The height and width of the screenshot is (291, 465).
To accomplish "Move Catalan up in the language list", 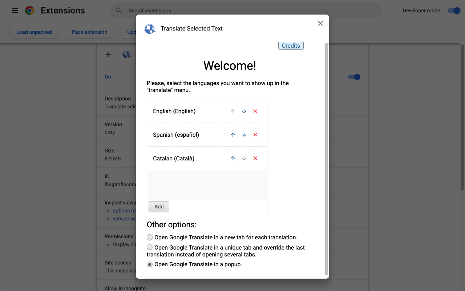I will tap(233, 159).
